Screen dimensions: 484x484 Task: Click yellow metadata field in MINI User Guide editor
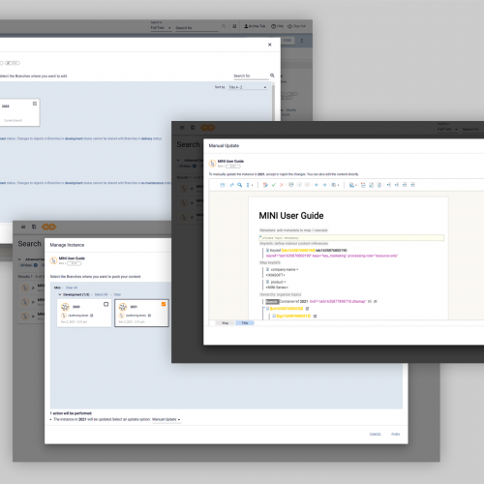pos(351,238)
